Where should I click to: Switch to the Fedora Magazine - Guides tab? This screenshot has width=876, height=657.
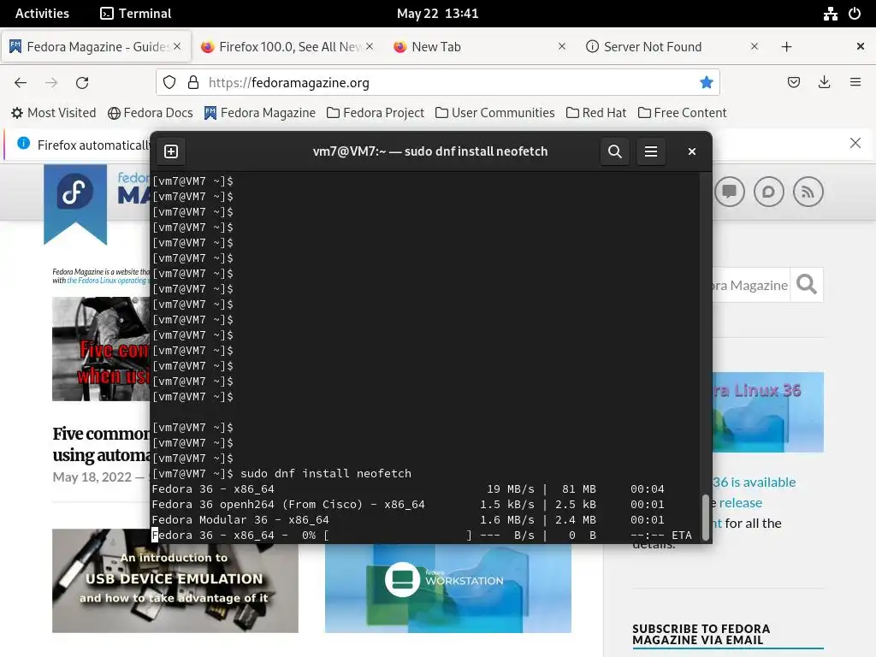pyautogui.click(x=96, y=47)
